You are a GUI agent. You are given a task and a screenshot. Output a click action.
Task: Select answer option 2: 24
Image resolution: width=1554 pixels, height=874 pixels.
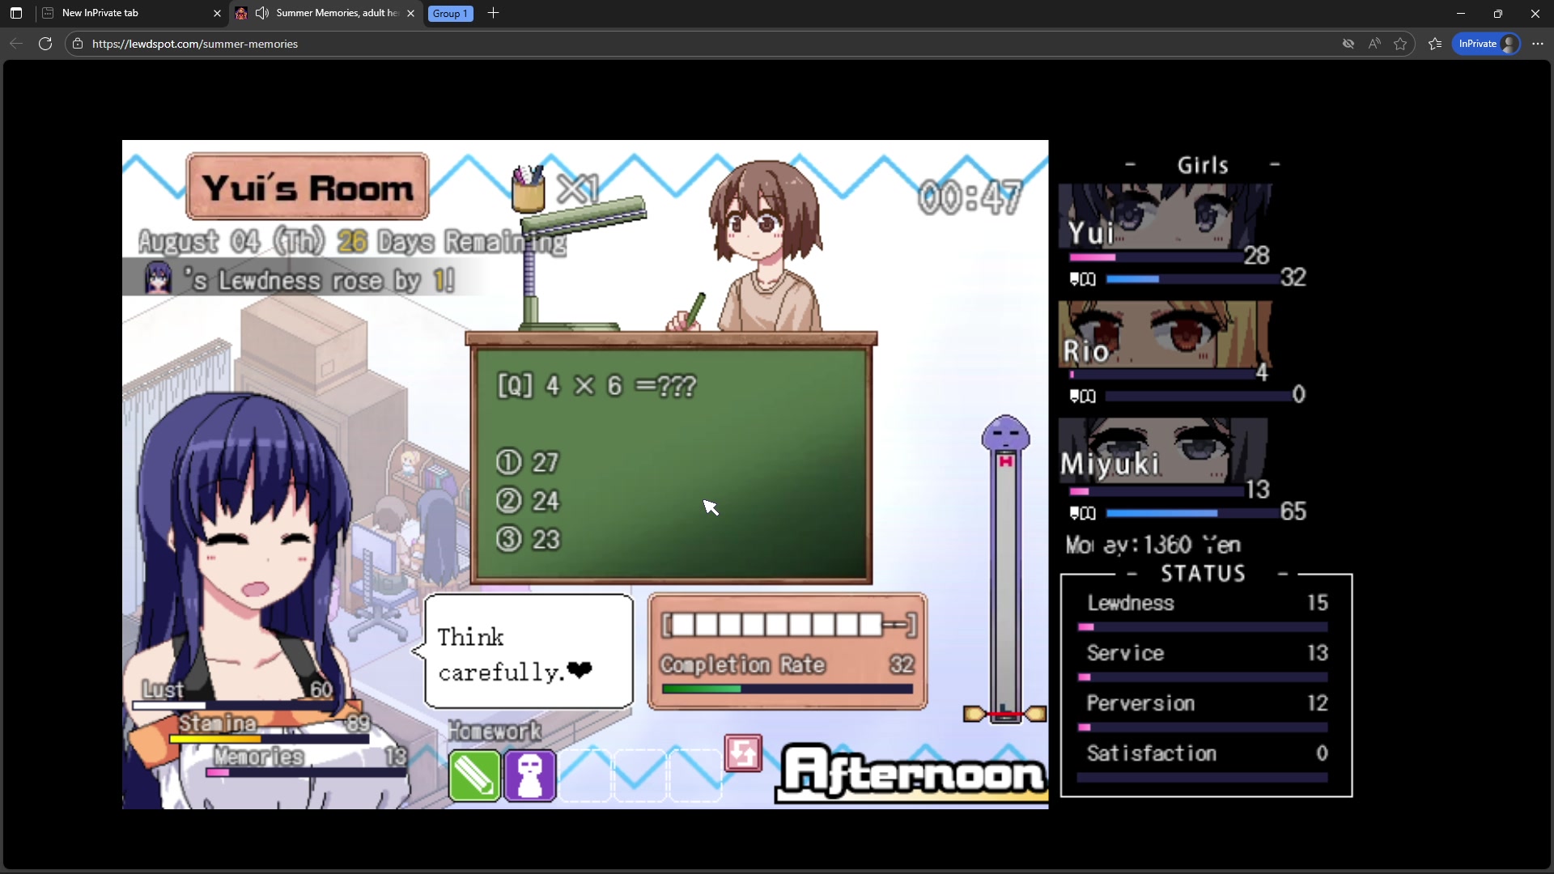529,501
